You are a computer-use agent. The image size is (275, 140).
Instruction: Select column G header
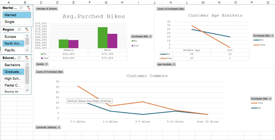pyautogui.click(x=106, y=2)
